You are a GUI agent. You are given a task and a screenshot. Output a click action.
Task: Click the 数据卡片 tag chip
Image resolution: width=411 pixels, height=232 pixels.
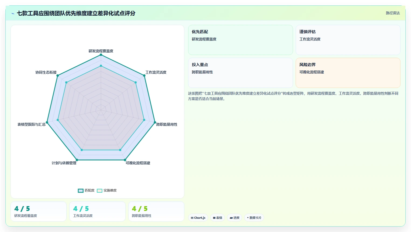pyautogui.click(x=254, y=218)
